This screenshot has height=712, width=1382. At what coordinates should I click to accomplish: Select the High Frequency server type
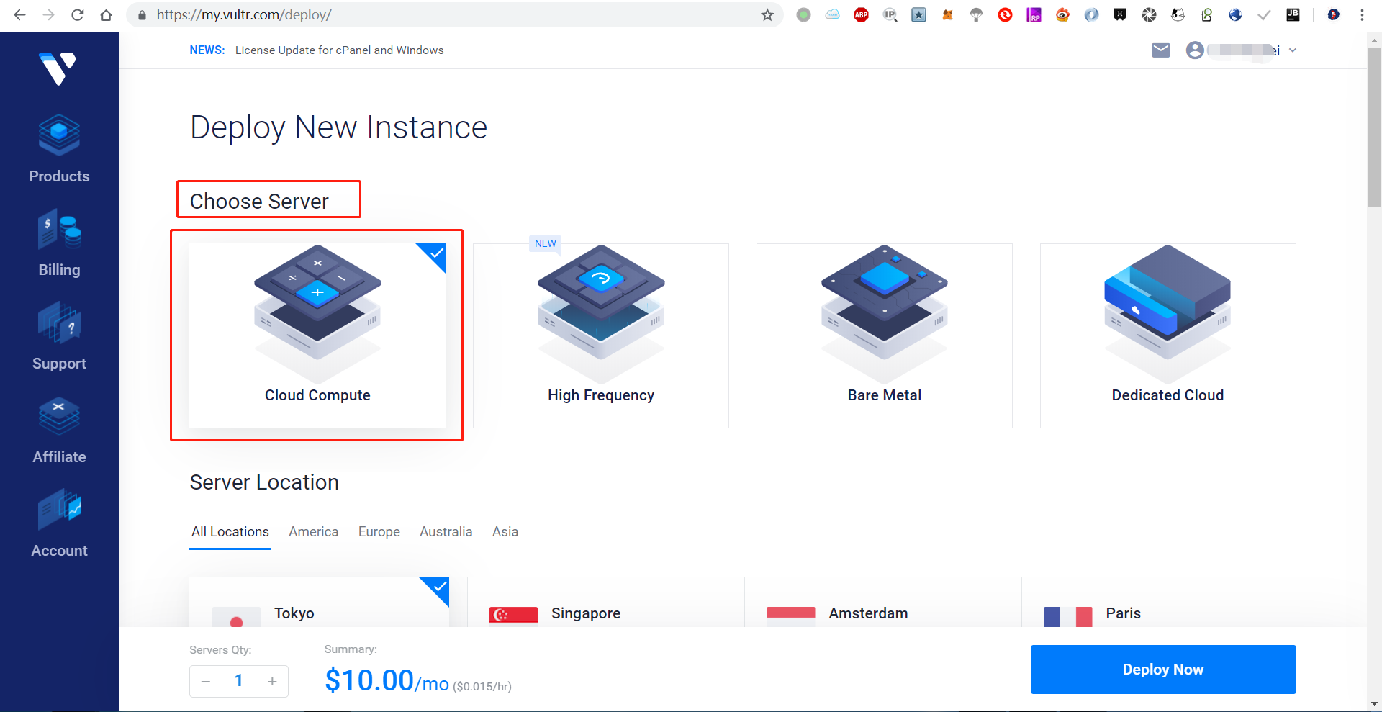coord(601,335)
